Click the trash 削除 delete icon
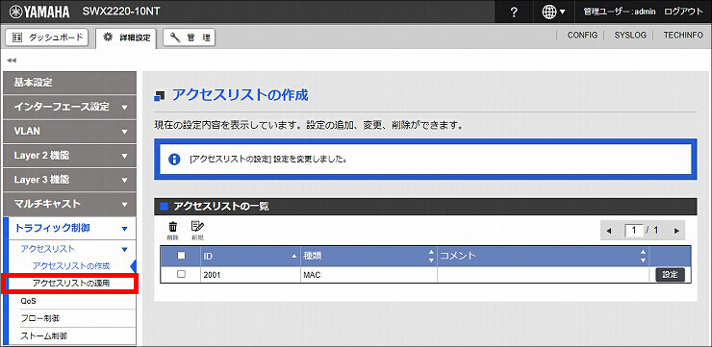The image size is (712, 347). (172, 231)
